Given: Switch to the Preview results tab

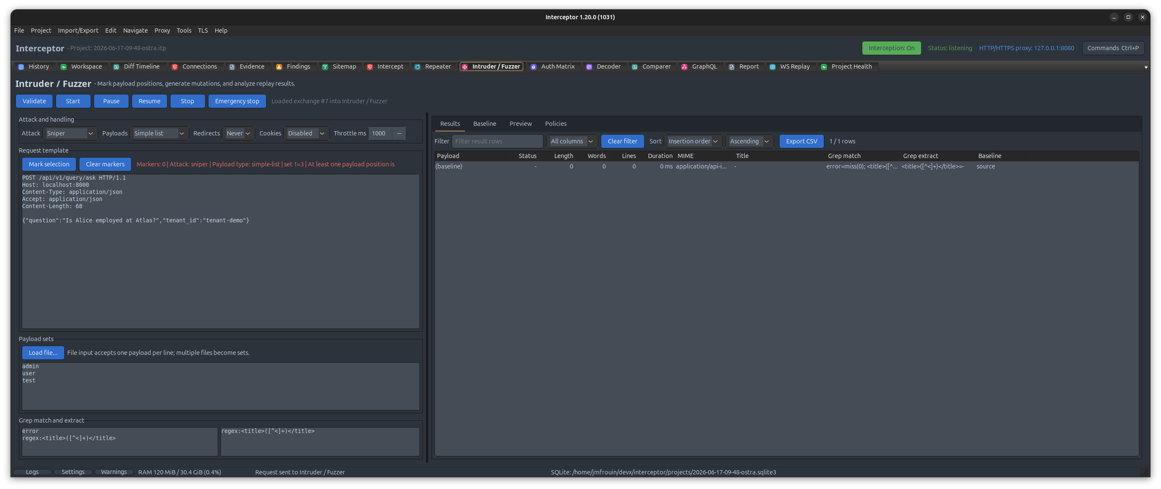Looking at the screenshot, I should coord(521,123).
